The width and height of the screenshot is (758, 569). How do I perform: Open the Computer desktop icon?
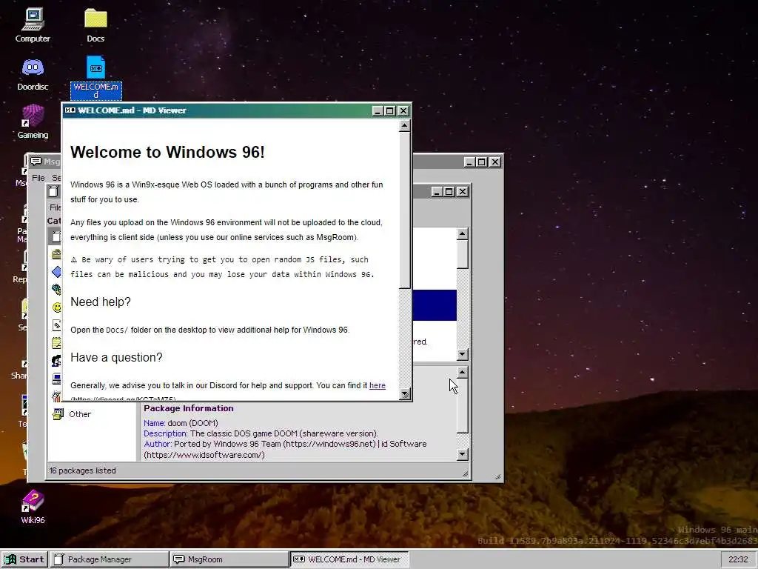click(33, 25)
